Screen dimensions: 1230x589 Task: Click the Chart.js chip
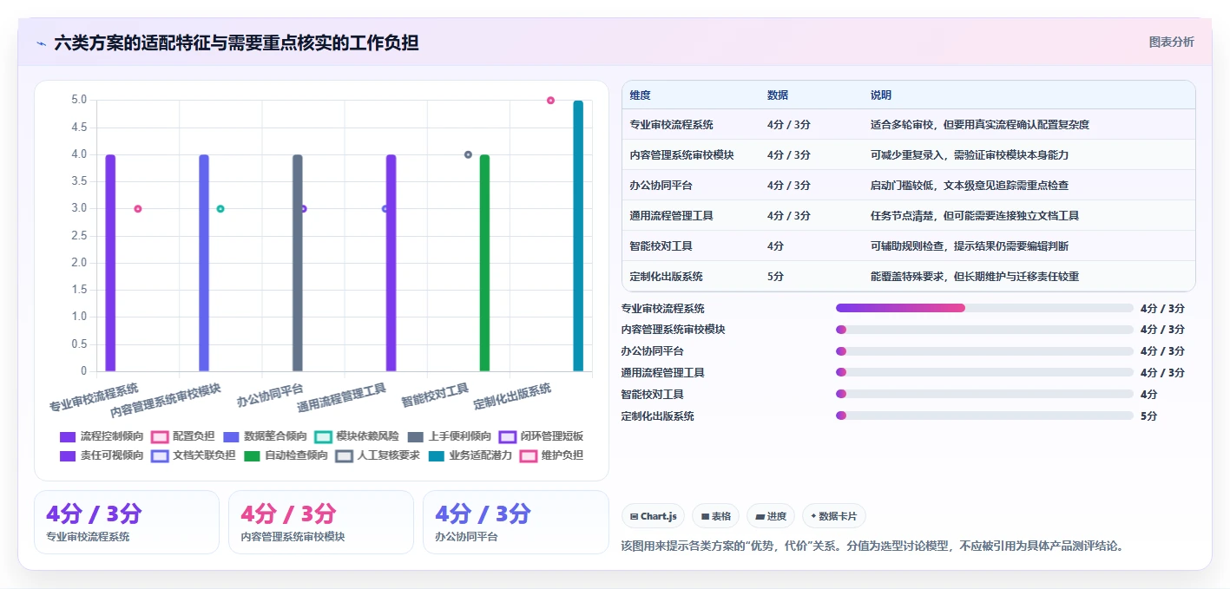point(653,516)
